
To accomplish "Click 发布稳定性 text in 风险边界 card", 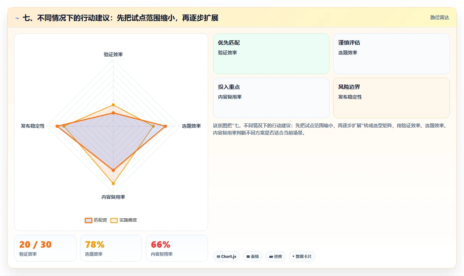I will 350,97.
